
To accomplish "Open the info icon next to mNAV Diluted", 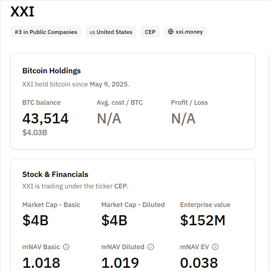I will pyautogui.click(x=150, y=247).
